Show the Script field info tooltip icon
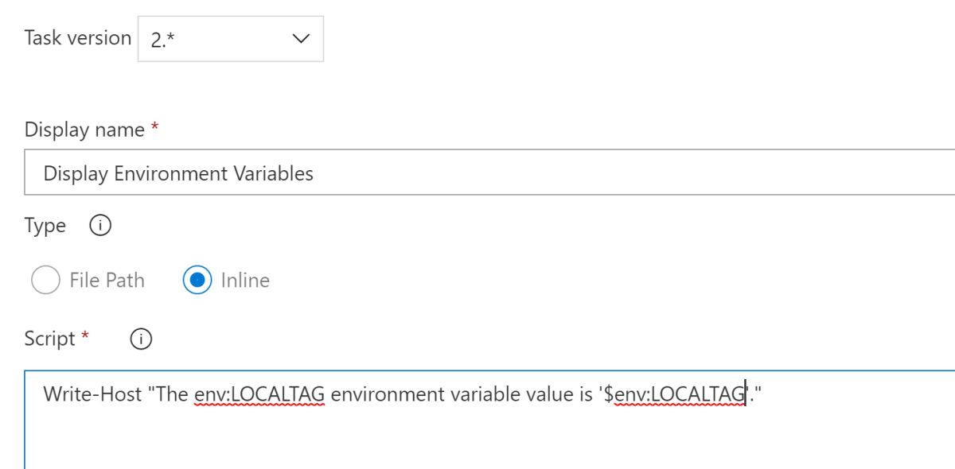Screen dimensions: 955x469 click(140, 339)
